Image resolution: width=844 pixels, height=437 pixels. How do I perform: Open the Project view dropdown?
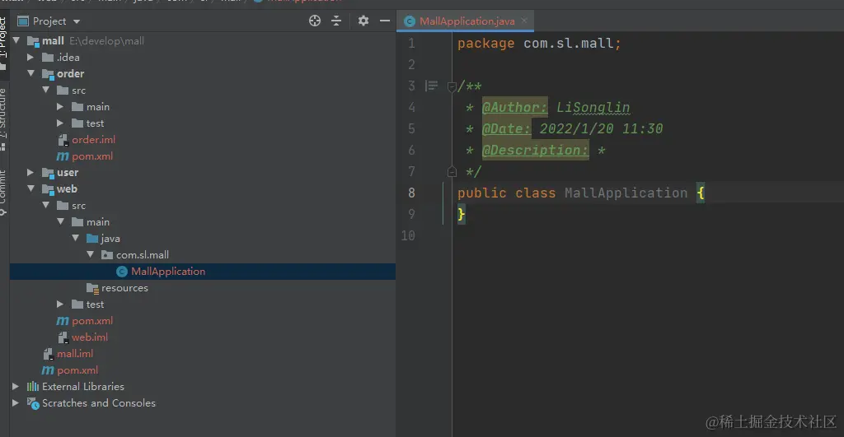tap(77, 21)
